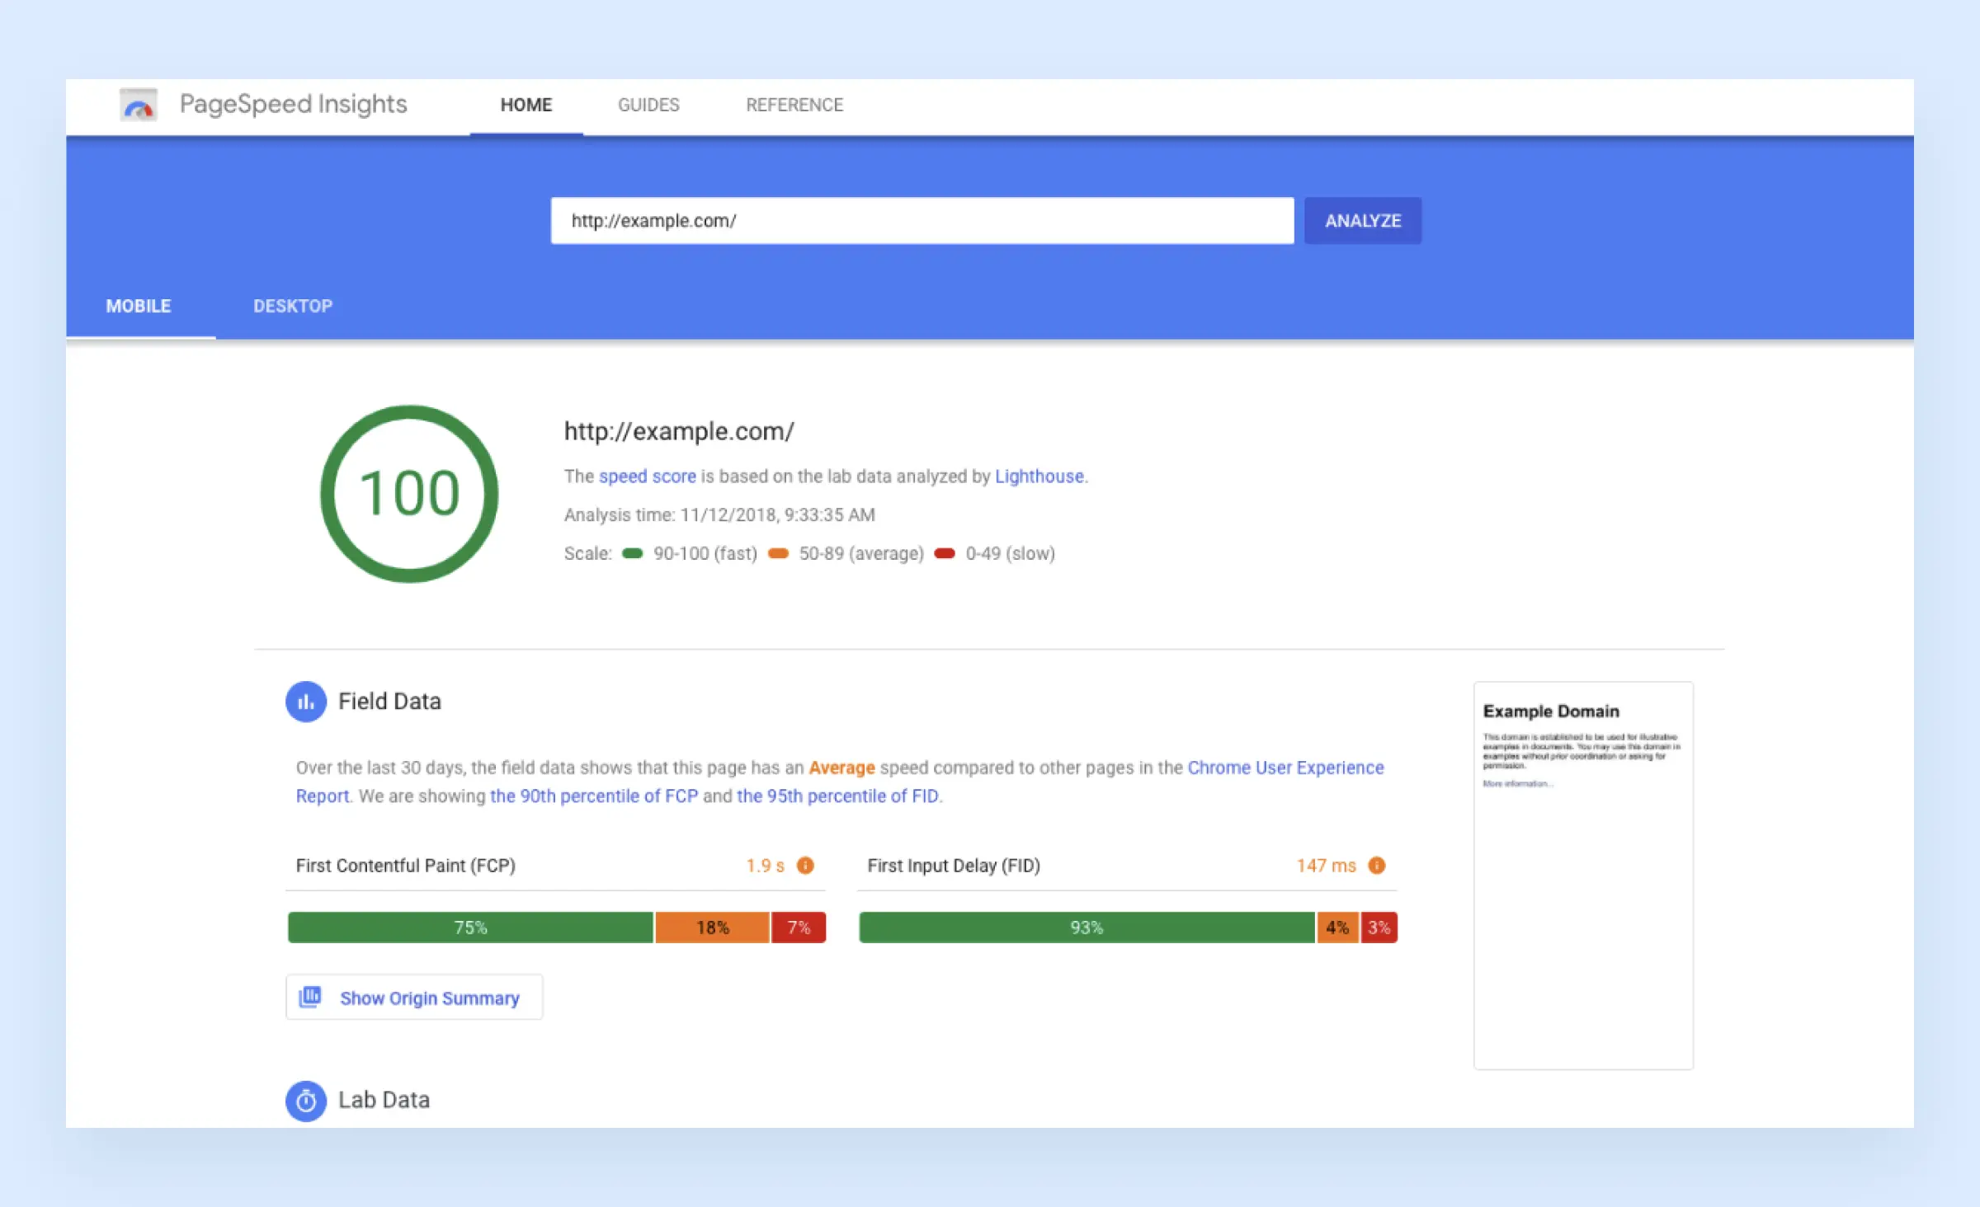
Task: Click the Field Data heading text
Action: [389, 702]
